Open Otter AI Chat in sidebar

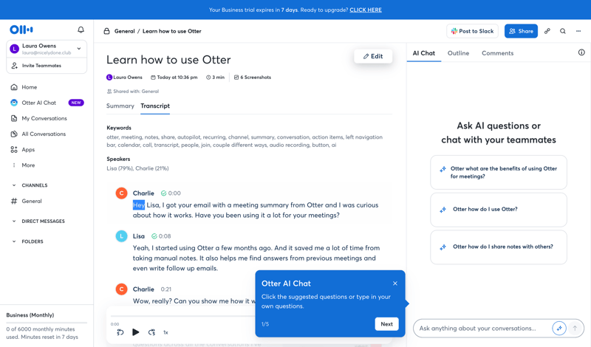[39, 103]
